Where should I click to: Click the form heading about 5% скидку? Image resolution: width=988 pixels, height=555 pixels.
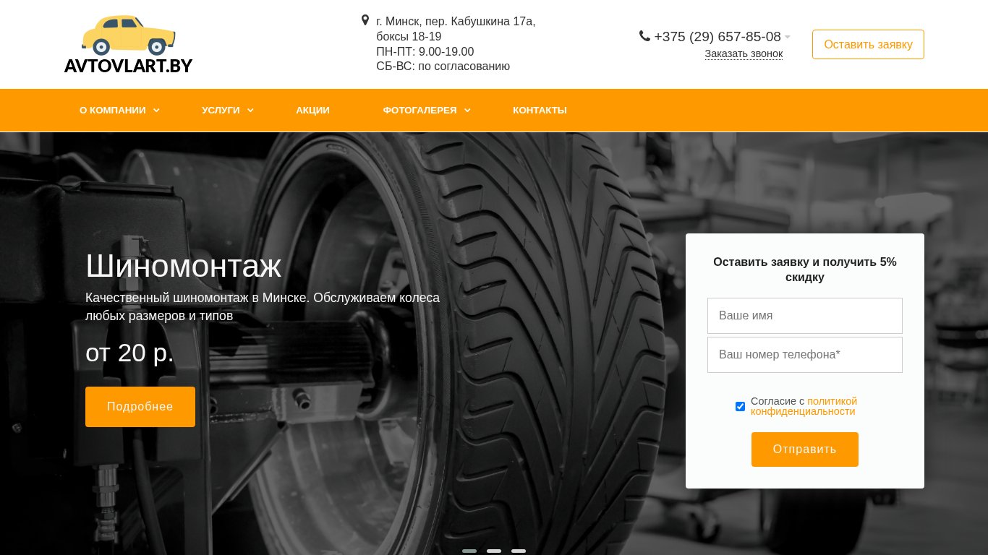[805, 270]
